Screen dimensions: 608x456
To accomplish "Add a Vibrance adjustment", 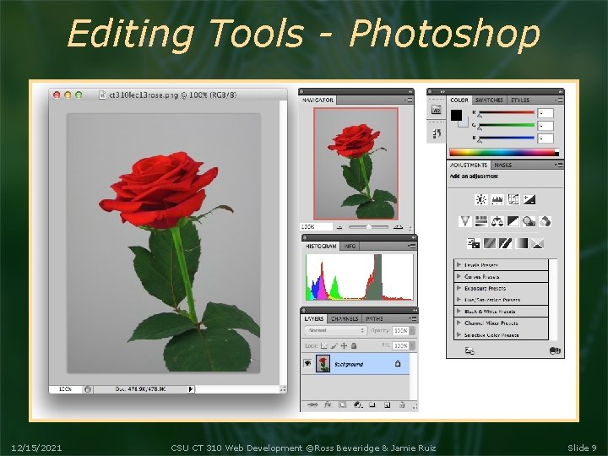I will 465,221.
